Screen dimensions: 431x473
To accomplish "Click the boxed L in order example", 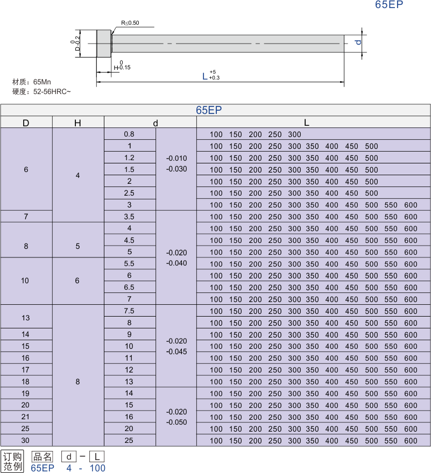I will [x=97, y=457].
